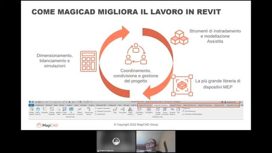
Task: Click the 'Dimensionamento, bilanciamento e simulazioni' text
Action: click(55, 61)
